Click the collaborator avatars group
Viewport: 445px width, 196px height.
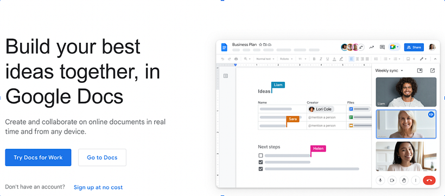(x=353, y=47)
